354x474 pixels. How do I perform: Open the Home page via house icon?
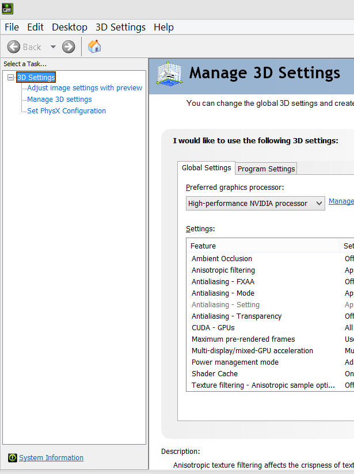tap(94, 47)
